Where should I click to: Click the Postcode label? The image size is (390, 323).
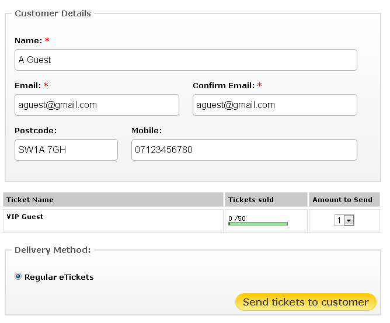(36, 131)
